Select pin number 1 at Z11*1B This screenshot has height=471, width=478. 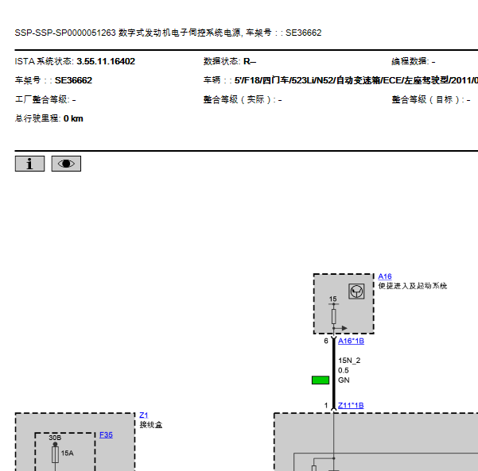(x=326, y=406)
